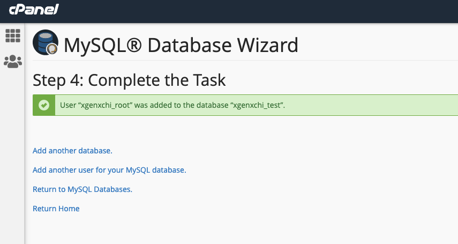This screenshot has width=458, height=244.
Task: Click the word "MySQL®" in the page title
Action: coord(103,46)
